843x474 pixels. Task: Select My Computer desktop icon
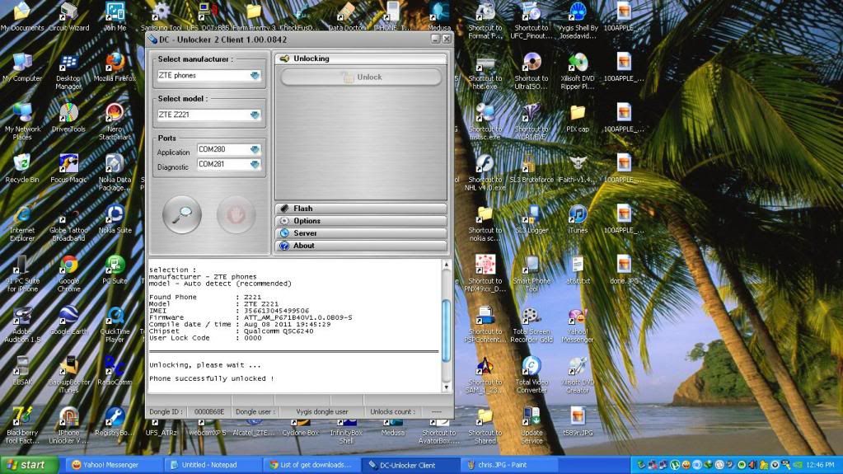(22, 68)
